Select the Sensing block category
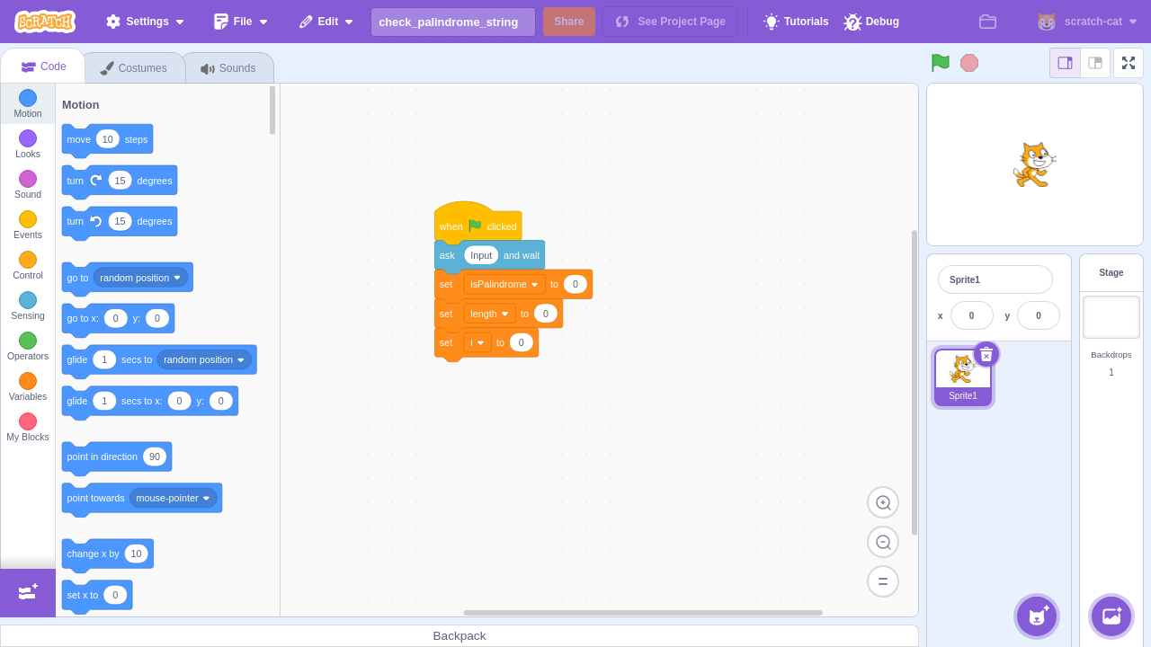The height and width of the screenshot is (647, 1151). 28,306
